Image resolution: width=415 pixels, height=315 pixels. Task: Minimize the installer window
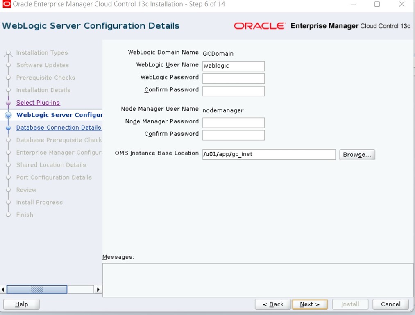click(353, 4)
